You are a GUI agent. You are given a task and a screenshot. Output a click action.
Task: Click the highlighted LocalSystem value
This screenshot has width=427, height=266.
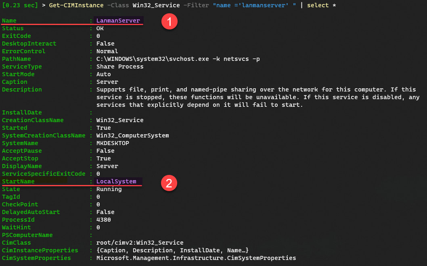tap(116, 181)
